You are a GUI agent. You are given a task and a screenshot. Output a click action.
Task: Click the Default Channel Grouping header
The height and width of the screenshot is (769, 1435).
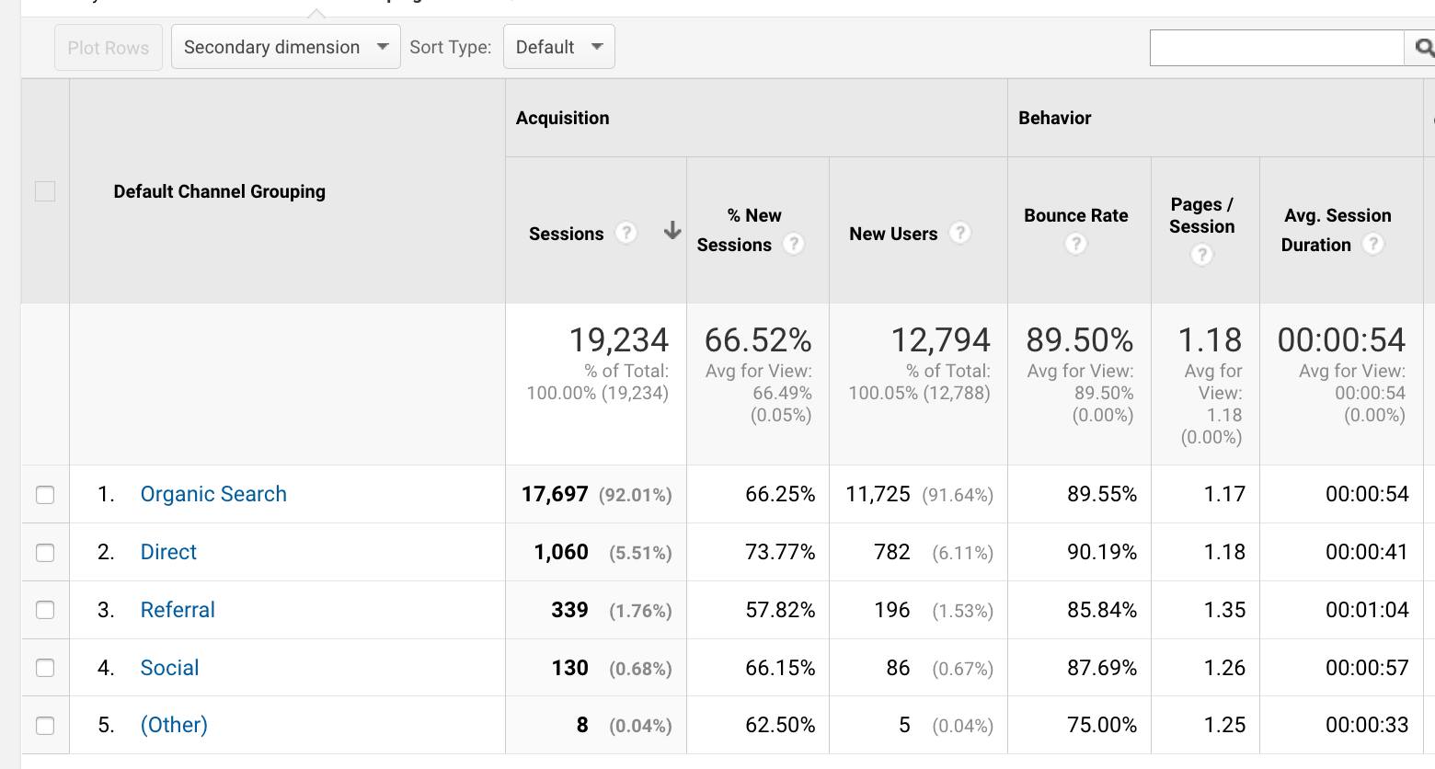219,191
